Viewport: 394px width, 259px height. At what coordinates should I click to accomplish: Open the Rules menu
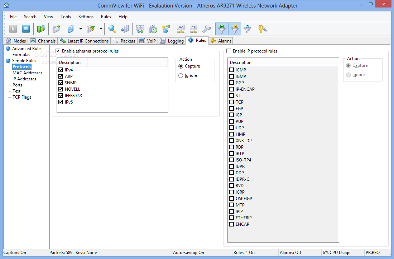(x=106, y=17)
